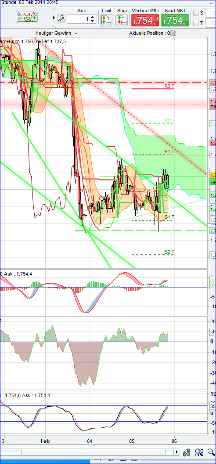Select the S2 T support line label

(x=169, y=252)
